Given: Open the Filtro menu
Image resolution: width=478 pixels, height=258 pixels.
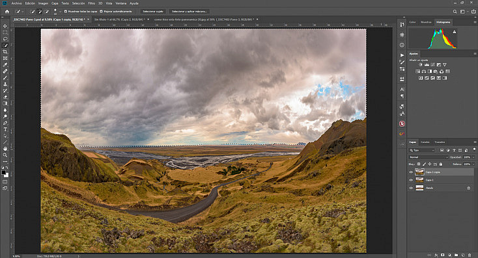Looking at the screenshot, I should point(91,3).
